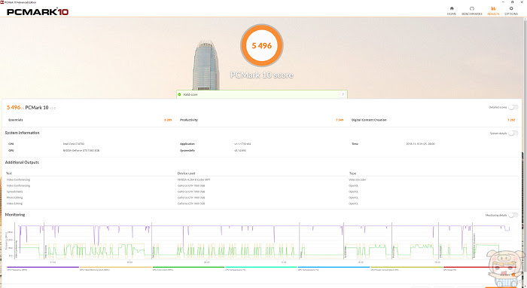Click the Digital Content Creation score row
The height and width of the screenshot is (288, 527).
(433, 120)
